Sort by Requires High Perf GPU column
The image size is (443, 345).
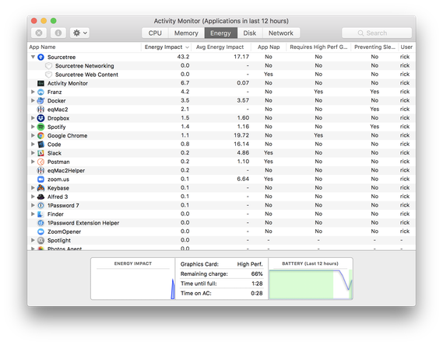(x=318, y=47)
